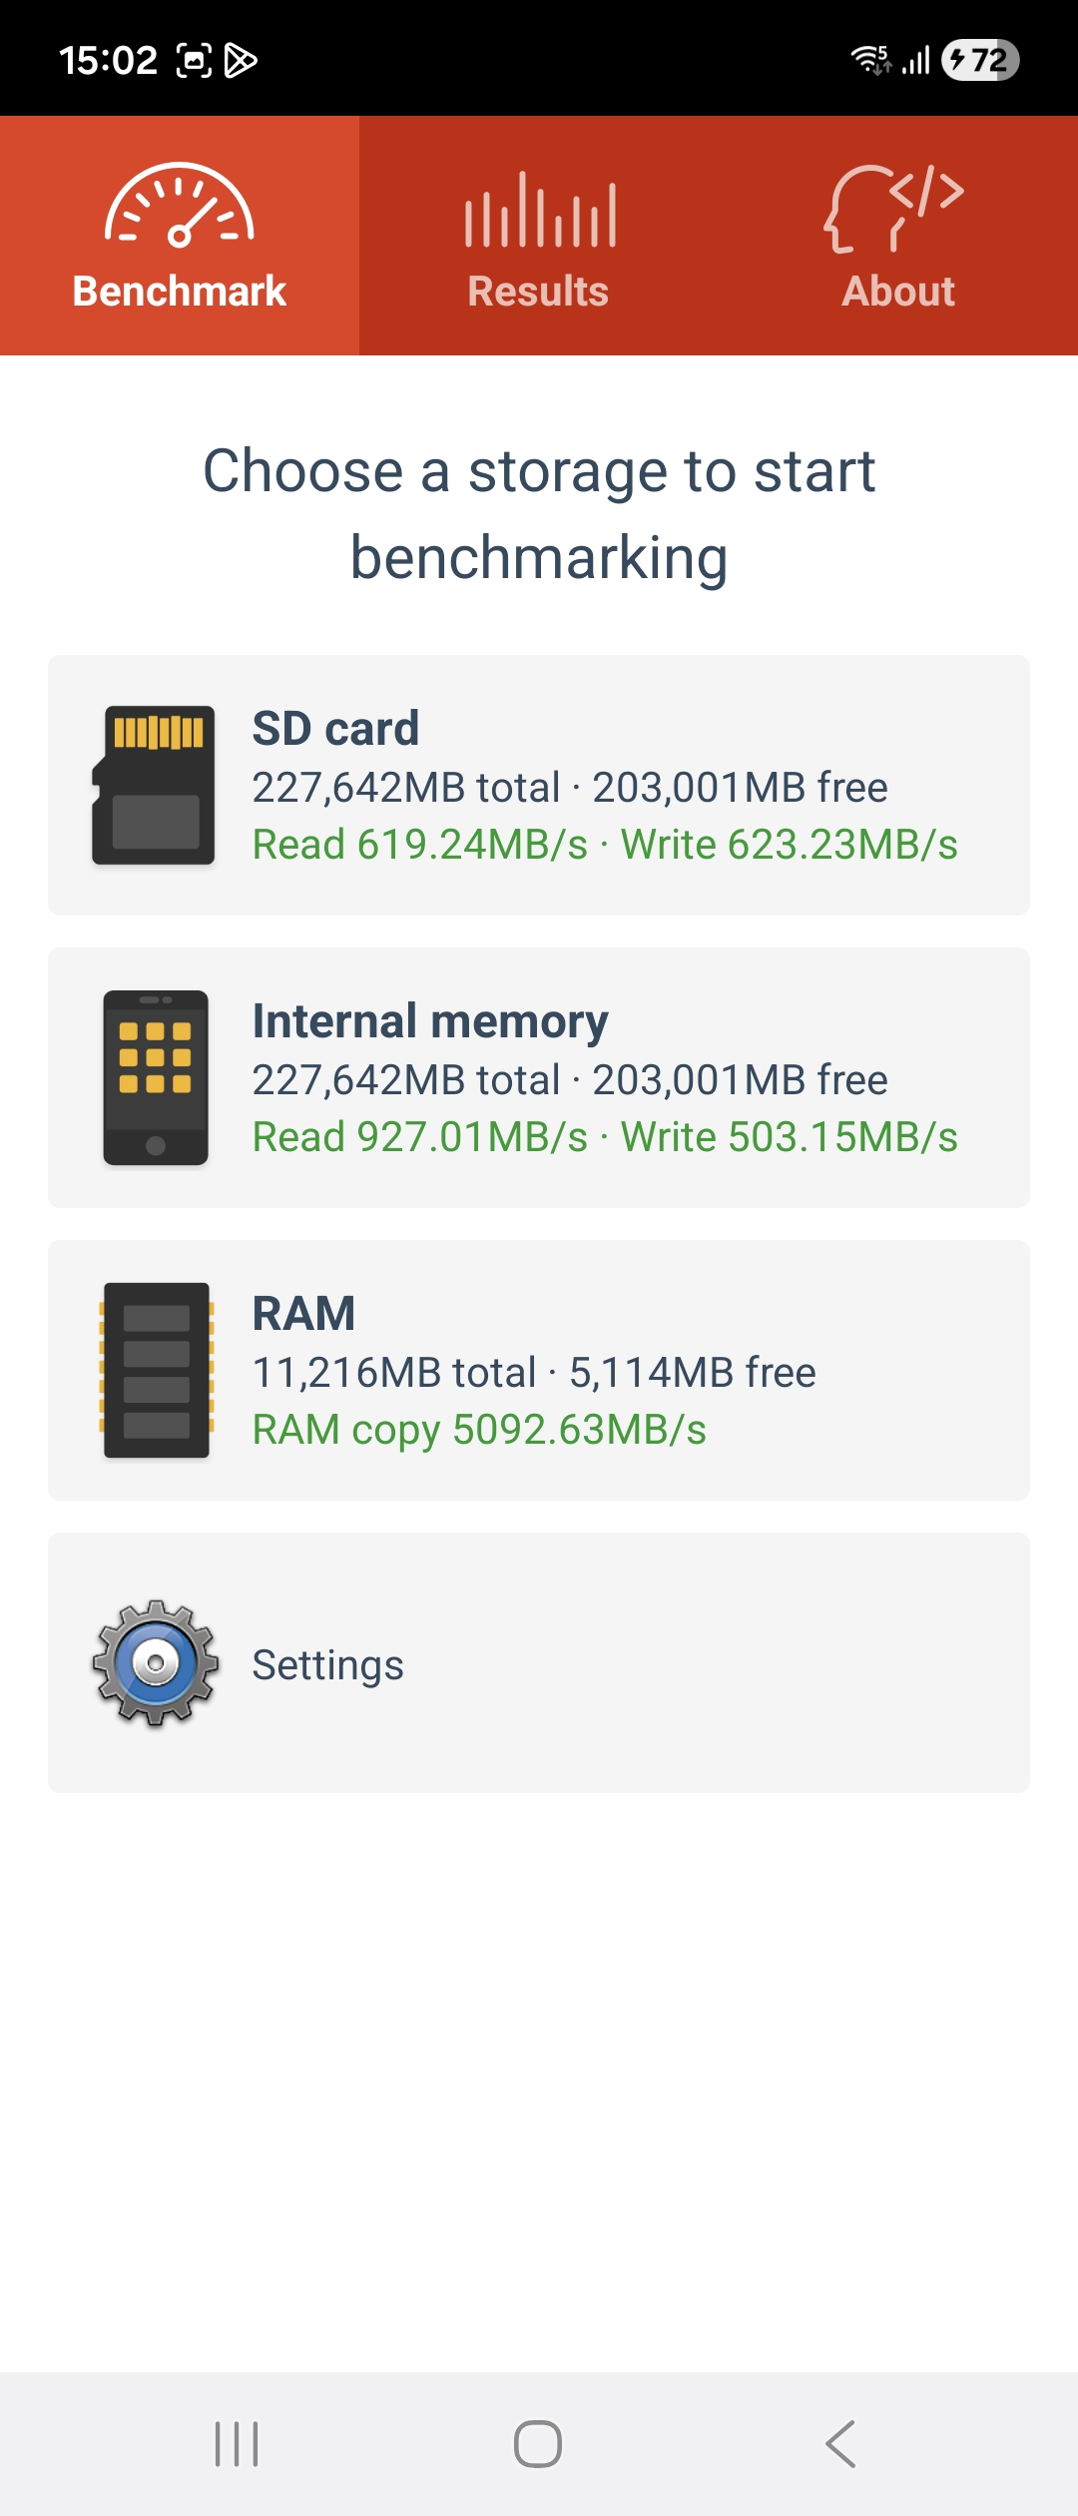Tap the RAM chip icon
The height and width of the screenshot is (2516, 1078).
pos(156,1370)
